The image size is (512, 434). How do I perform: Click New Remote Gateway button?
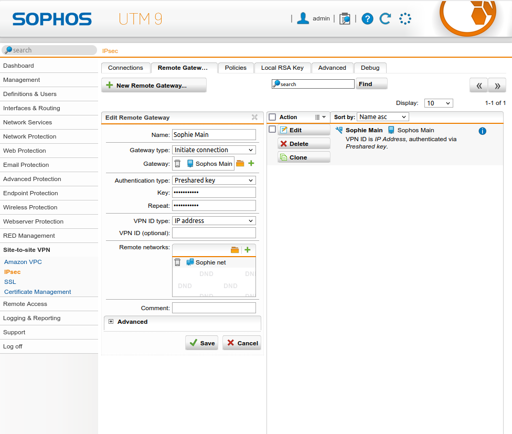(154, 86)
